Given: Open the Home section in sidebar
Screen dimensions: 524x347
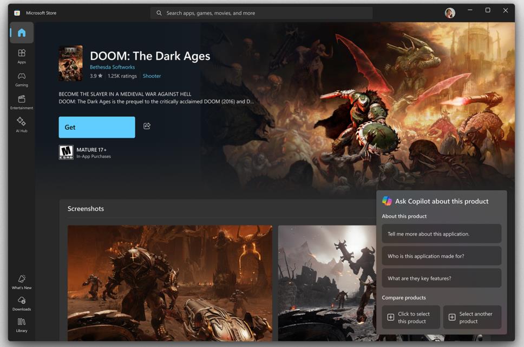Looking at the screenshot, I should click(x=22, y=32).
